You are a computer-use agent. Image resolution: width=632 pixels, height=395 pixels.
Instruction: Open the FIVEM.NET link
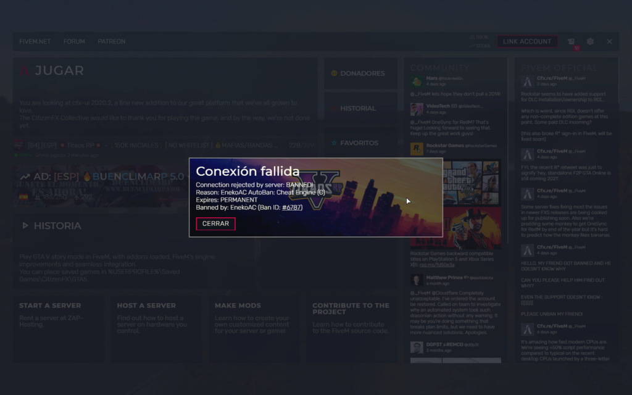[35, 41]
